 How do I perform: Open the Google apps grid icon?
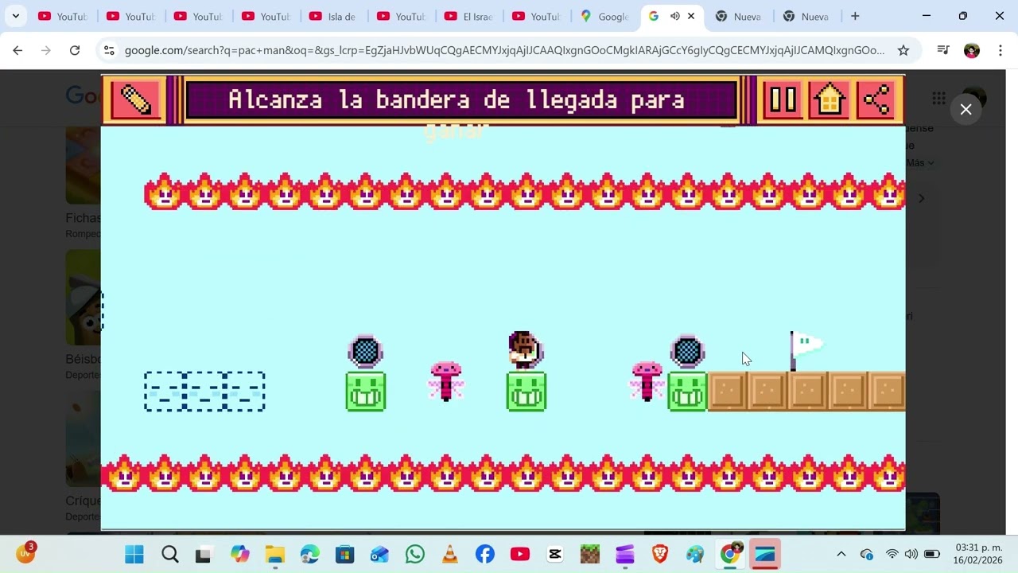[938, 98]
